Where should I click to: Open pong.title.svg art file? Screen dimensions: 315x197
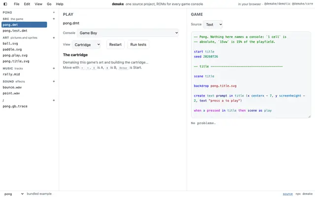tap(16, 61)
